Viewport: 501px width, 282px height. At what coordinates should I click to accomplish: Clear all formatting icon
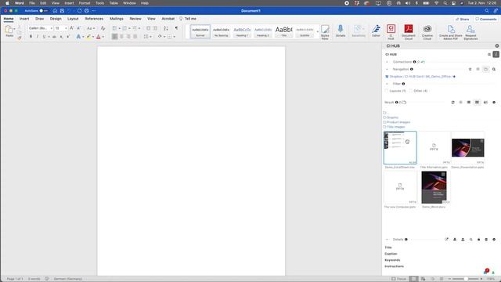pyautogui.click(x=103, y=28)
